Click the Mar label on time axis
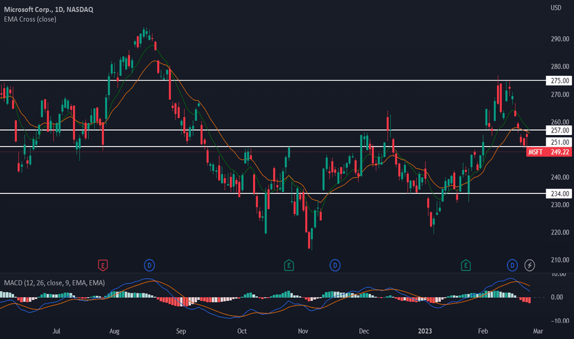Screen dimensions: 574x339 point(538,331)
